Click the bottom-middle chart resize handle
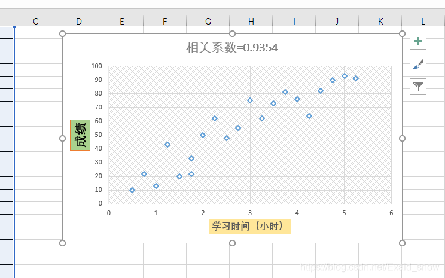This screenshot has height=278, width=445. (232, 243)
